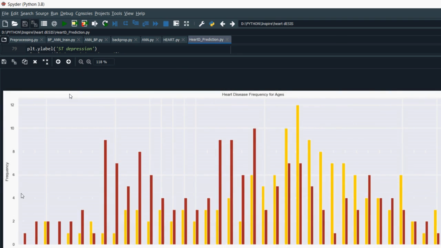Run the current file with green play
The height and width of the screenshot is (248, 441).
64,24
